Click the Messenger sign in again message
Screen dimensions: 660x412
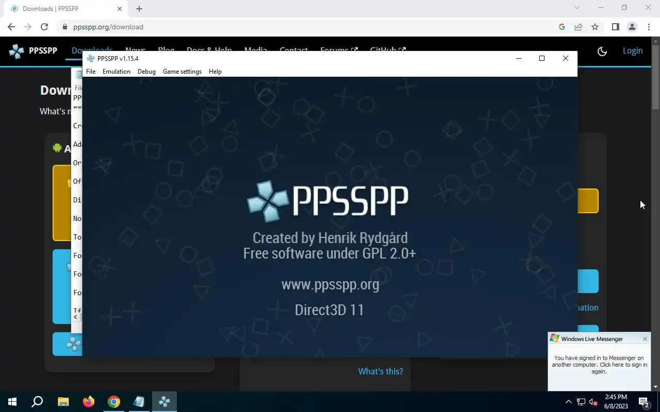point(599,364)
